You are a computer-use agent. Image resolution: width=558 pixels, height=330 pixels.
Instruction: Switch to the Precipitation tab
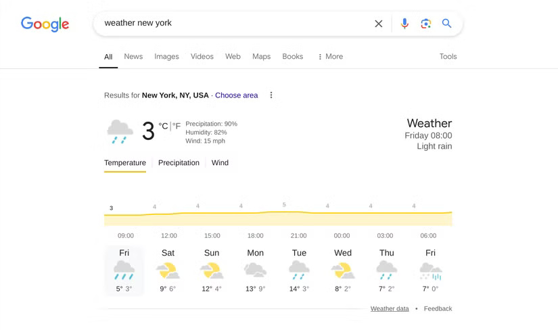tap(179, 163)
